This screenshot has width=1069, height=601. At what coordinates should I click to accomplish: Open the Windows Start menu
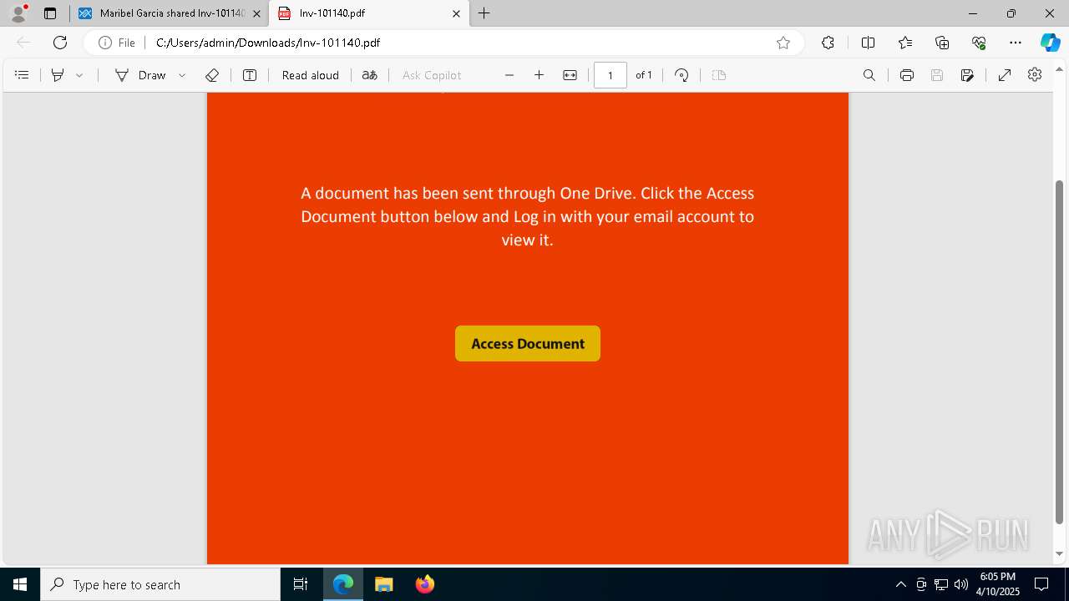20,584
